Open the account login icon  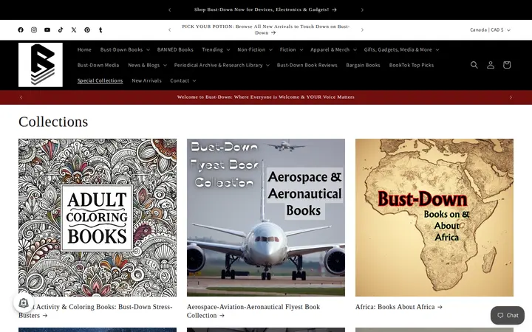pyautogui.click(x=491, y=65)
